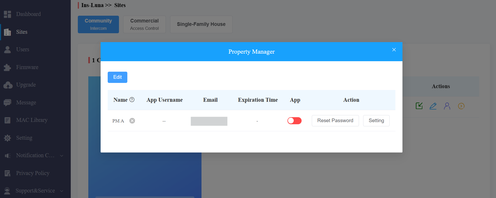Expand the Support&Service menu chevron

pos(62,191)
